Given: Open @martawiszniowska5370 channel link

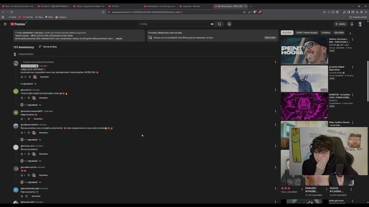Looking at the screenshot, I should click(x=31, y=111).
